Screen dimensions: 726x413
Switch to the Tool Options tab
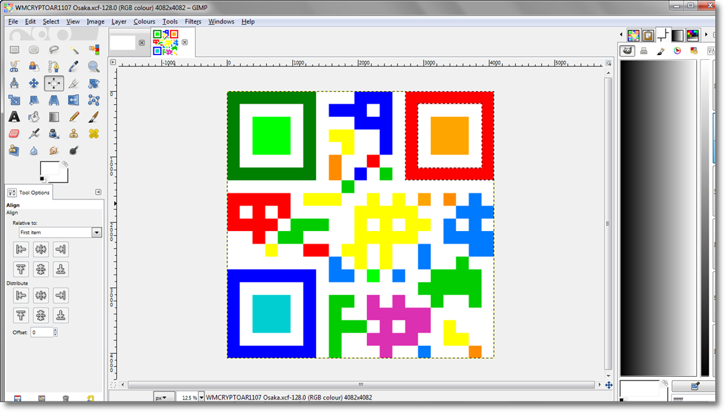tap(29, 192)
